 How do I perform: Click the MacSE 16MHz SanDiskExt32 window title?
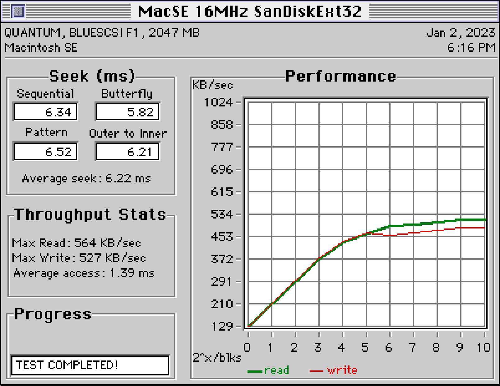coord(250,12)
